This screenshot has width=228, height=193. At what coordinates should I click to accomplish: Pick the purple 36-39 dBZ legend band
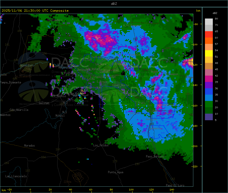coord(209,85)
